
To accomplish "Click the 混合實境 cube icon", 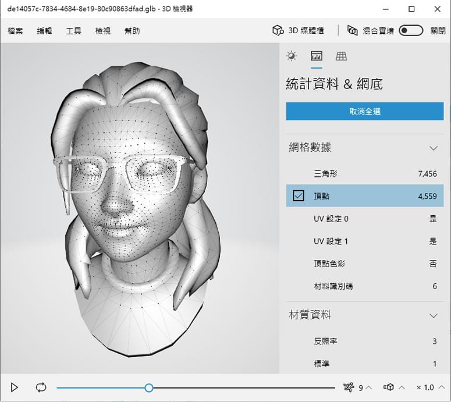I will 352,30.
